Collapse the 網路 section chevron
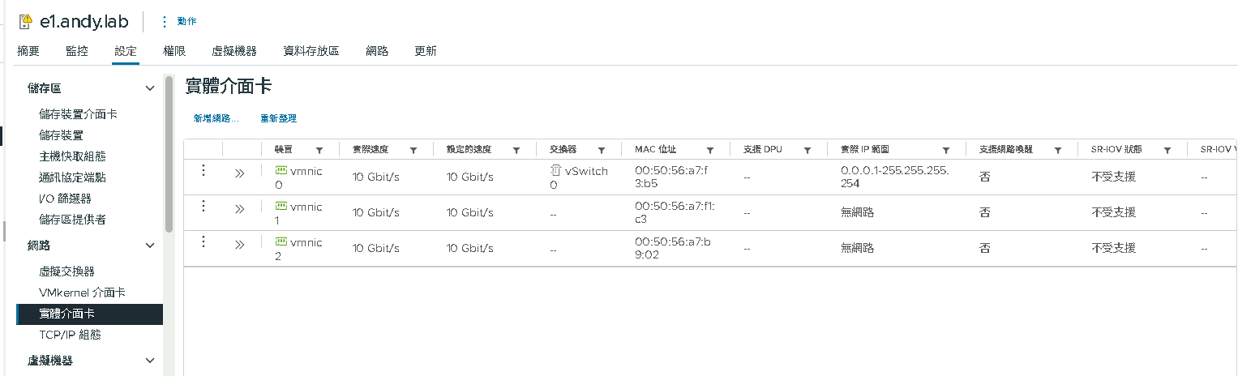This screenshot has width=1238, height=376. click(x=149, y=245)
